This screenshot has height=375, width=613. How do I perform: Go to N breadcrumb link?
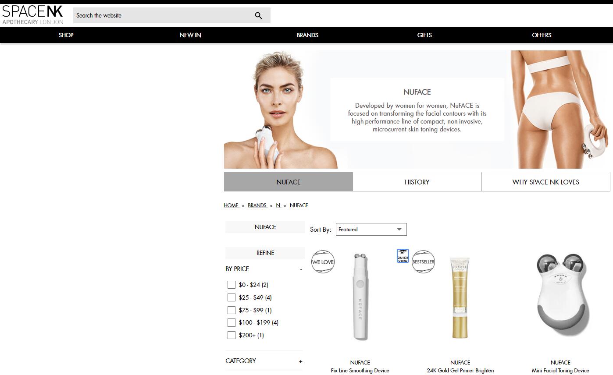point(278,205)
